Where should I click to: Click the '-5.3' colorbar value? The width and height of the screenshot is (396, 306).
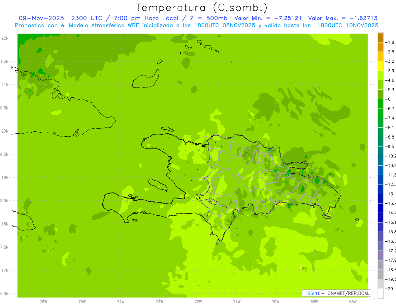click(390, 89)
